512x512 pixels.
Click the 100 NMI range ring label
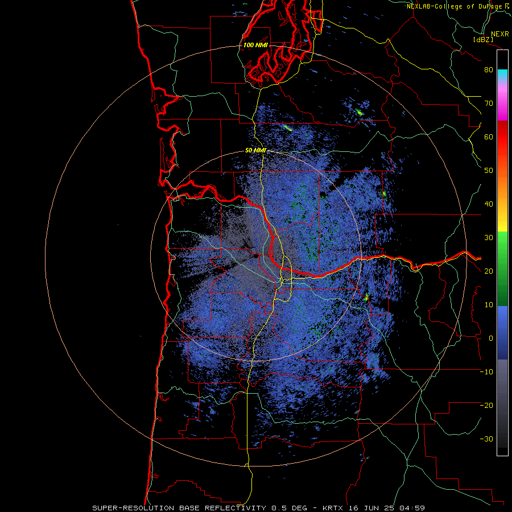pyautogui.click(x=255, y=45)
